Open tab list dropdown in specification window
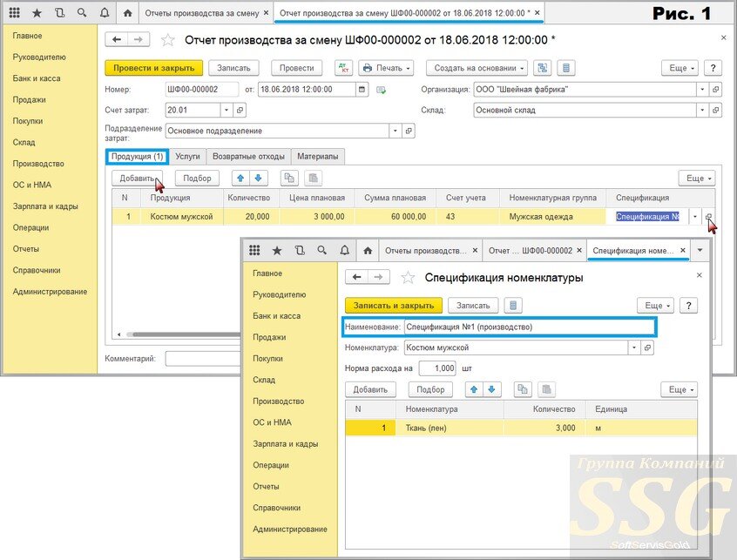The height and width of the screenshot is (560, 737). pyautogui.click(x=700, y=251)
